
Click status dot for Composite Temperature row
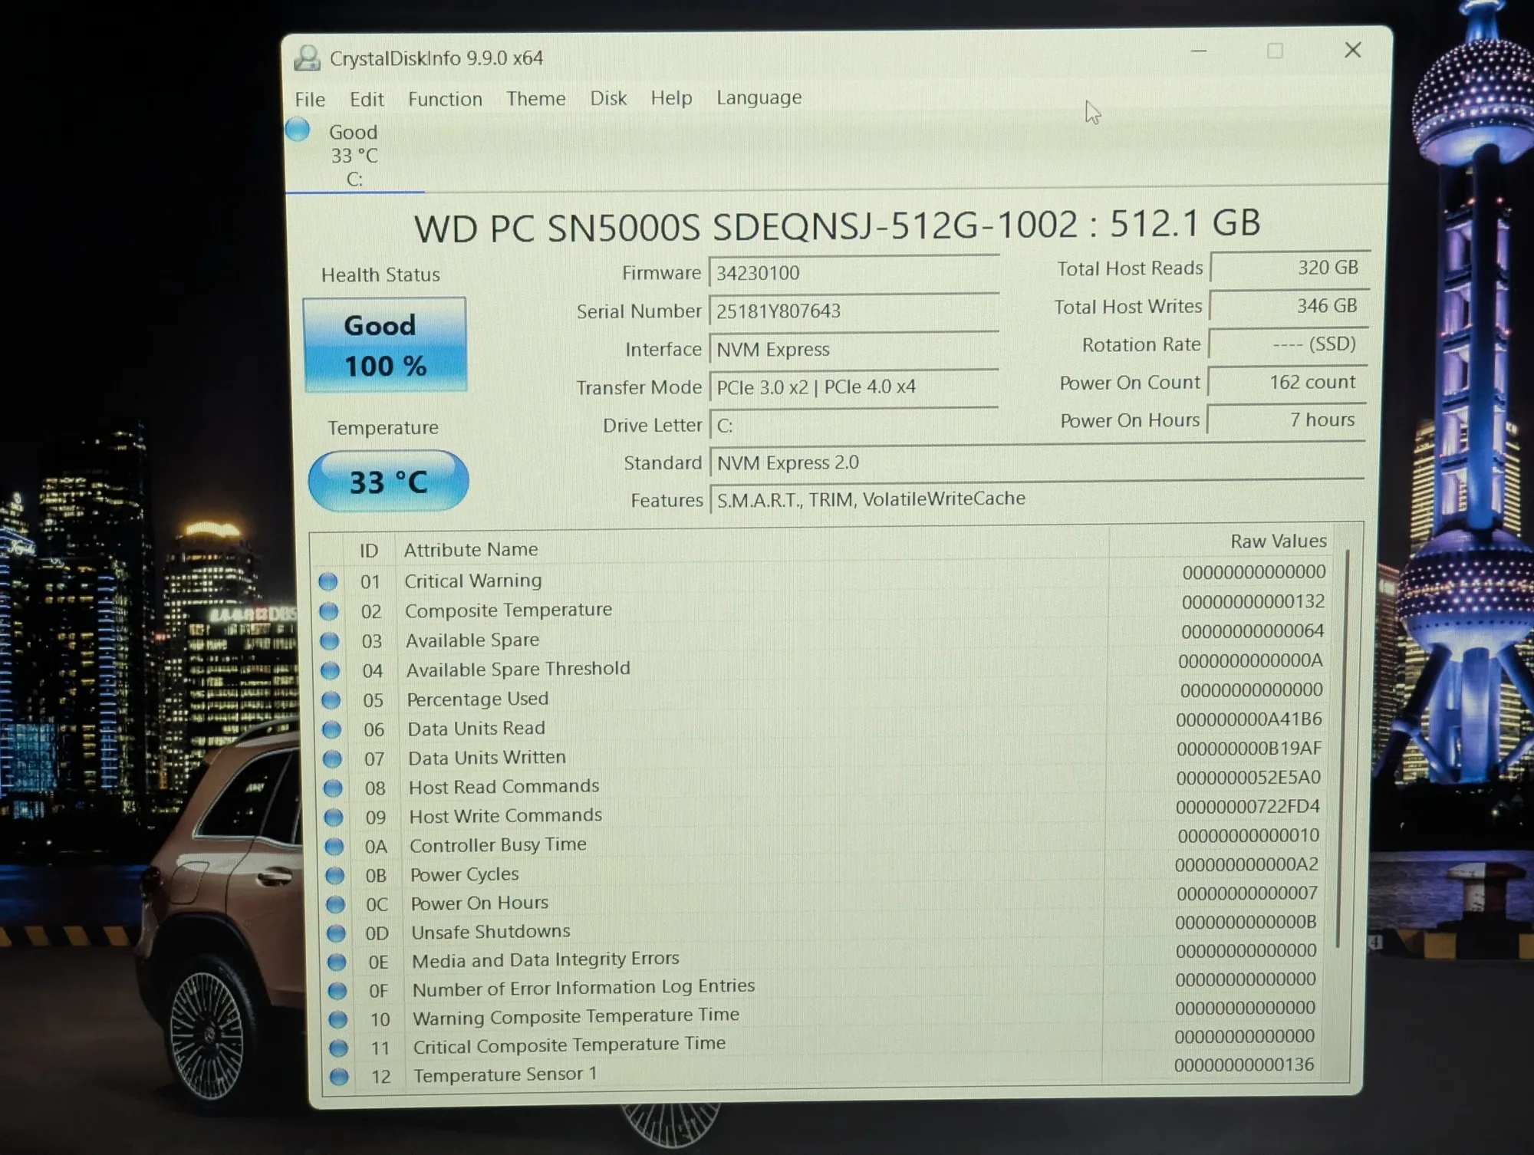coord(329,611)
